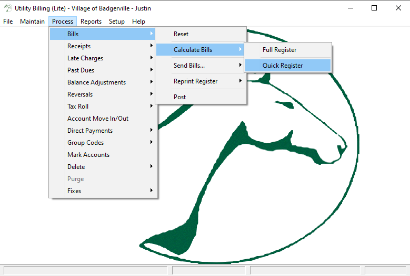The width and height of the screenshot is (410, 276).
Task: Click Mark Accounts menu item
Action: [88, 155]
